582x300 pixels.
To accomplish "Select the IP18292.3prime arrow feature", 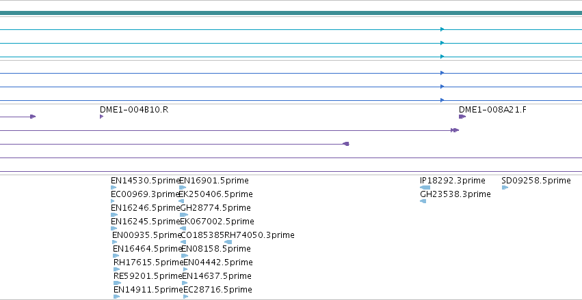I will 425,187.
